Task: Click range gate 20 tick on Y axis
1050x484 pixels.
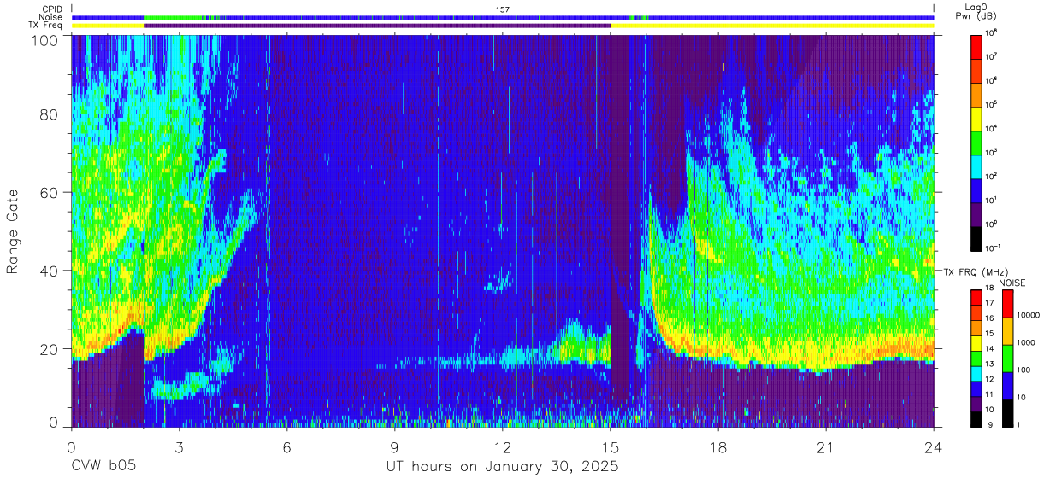Action: click(x=51, y=349)
